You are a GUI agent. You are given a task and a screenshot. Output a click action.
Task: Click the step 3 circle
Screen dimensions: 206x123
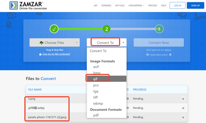pyautogui.click(x=159, y=29)
